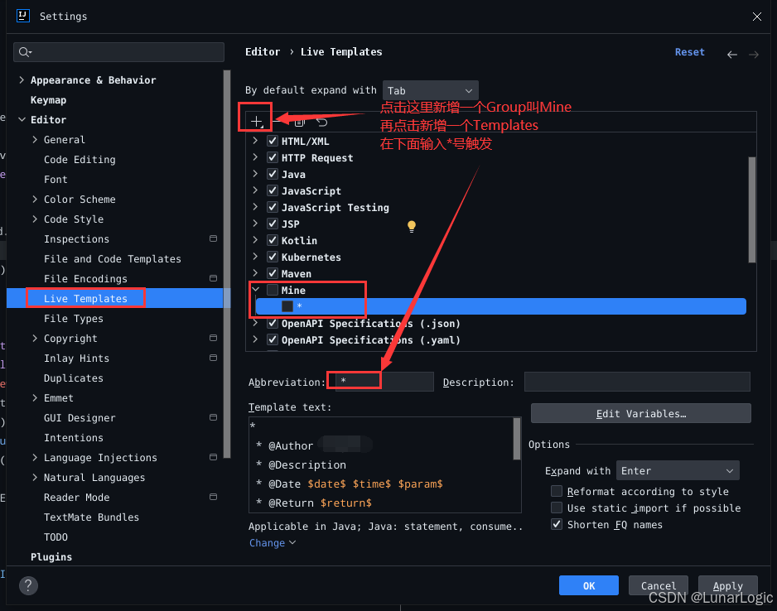Open Keymap settings
Viewport: 777px width, 611px height.
[x=48, y=100]
